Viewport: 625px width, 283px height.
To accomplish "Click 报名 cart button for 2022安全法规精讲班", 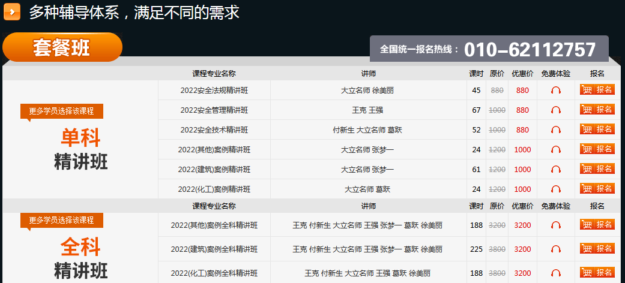I will [x=597, y=89].
